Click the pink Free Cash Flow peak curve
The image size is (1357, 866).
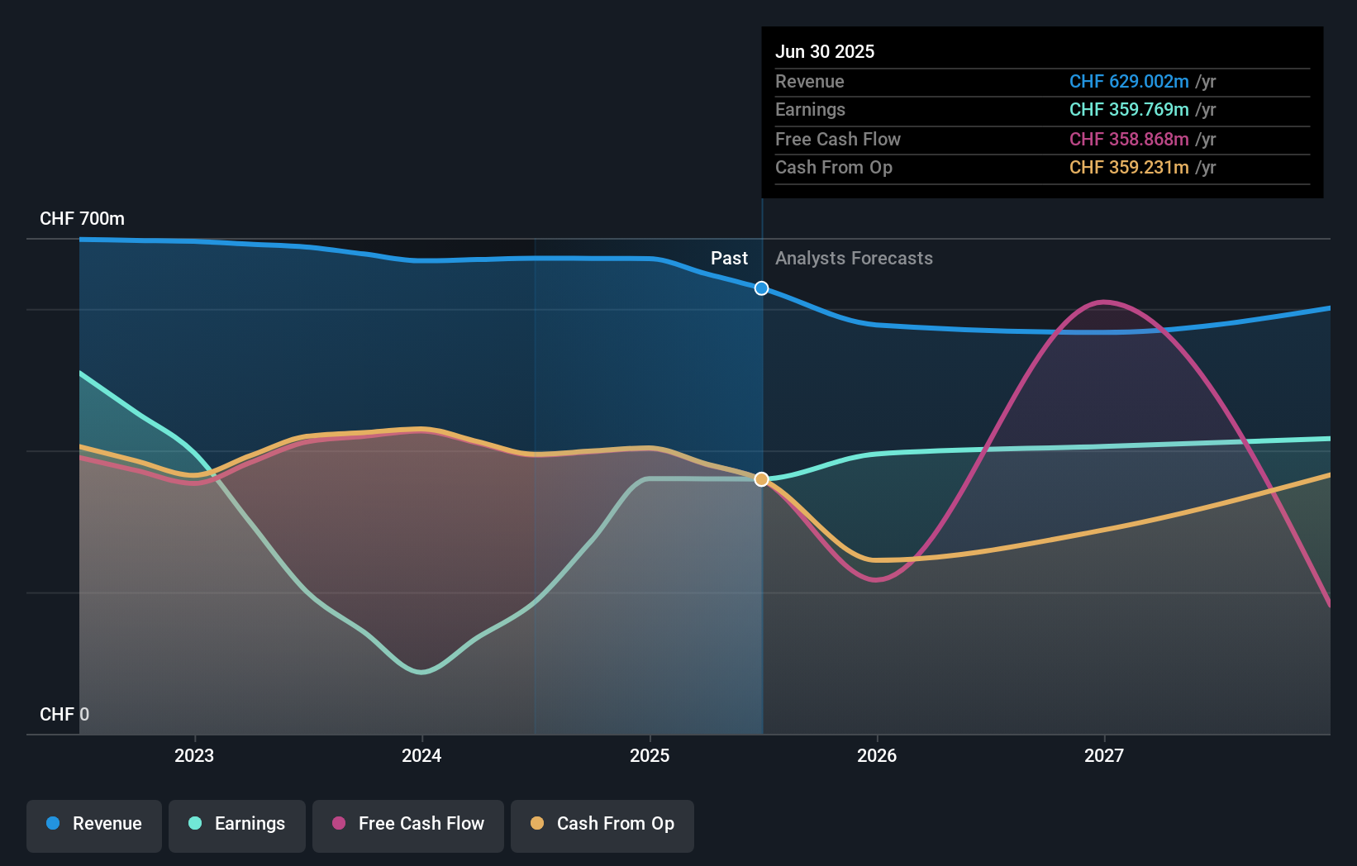click(x=1103, y=303)
